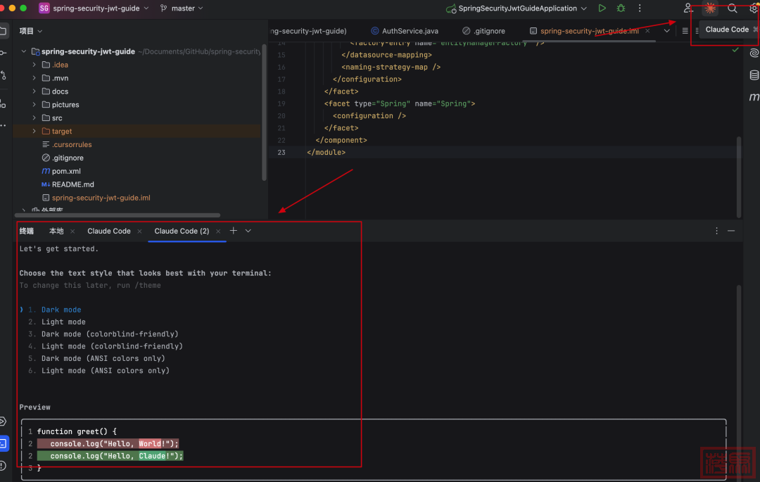760x482 pixels.
Task: Expand the src folder
Action: coord(34,118)
